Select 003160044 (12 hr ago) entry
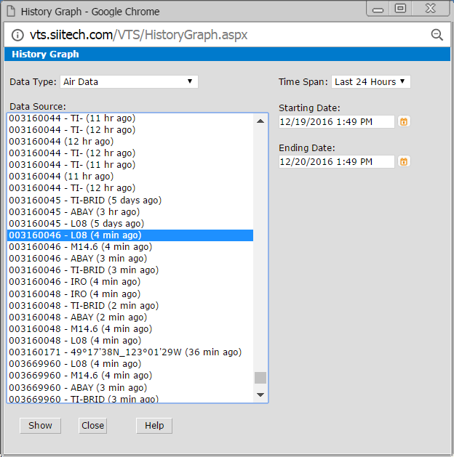Screen dimensions: 454x457 click(130, 142)
